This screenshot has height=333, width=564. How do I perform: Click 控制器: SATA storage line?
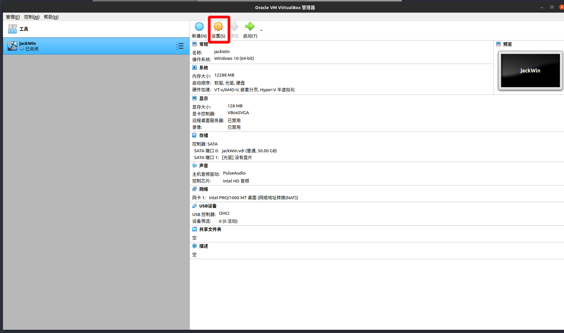[x=205, y=144]
